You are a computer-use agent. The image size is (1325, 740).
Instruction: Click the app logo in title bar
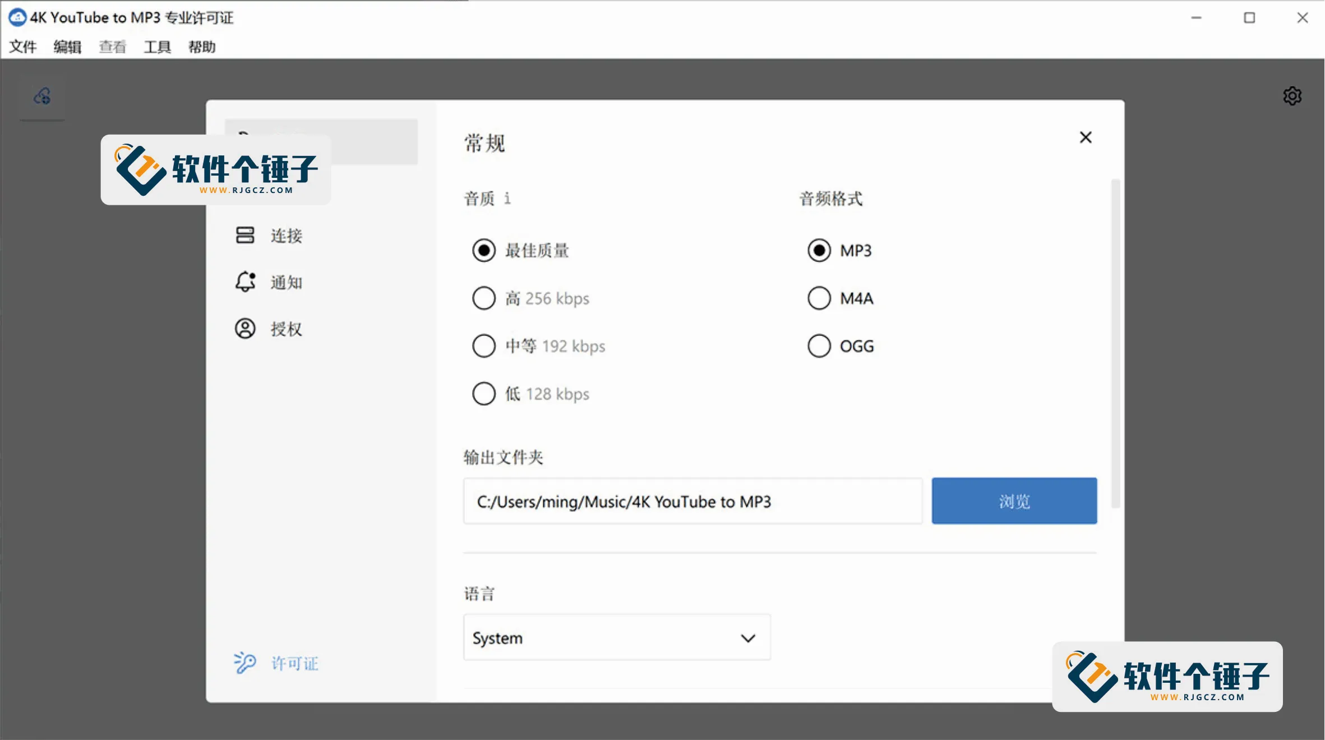17,17
